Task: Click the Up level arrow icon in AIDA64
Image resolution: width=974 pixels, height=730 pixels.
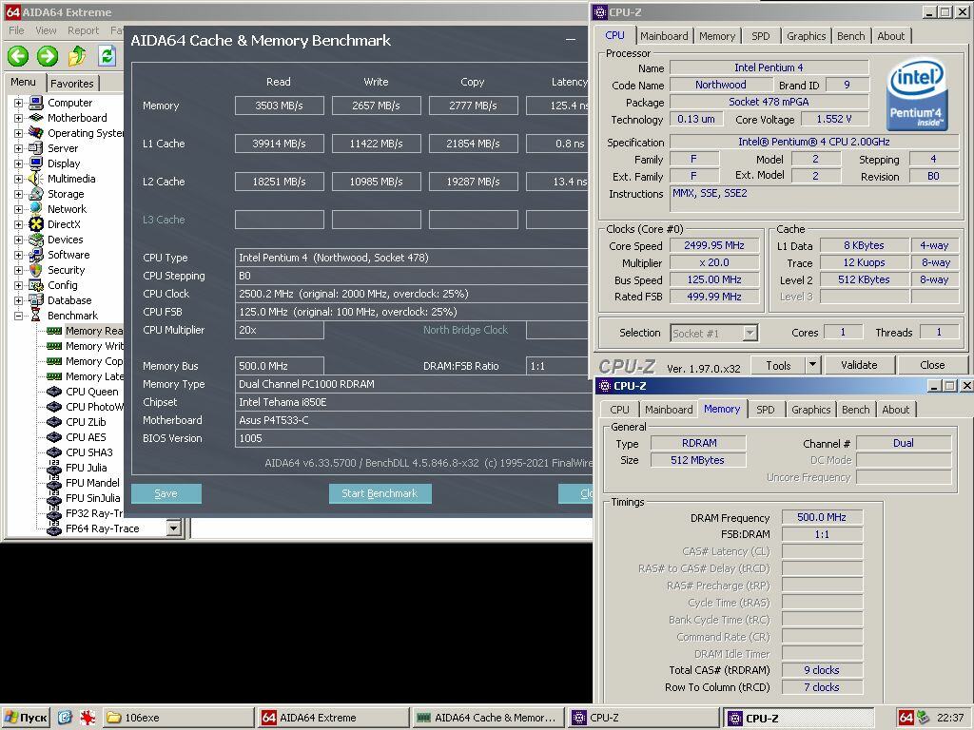Action: tap(77, 56)
